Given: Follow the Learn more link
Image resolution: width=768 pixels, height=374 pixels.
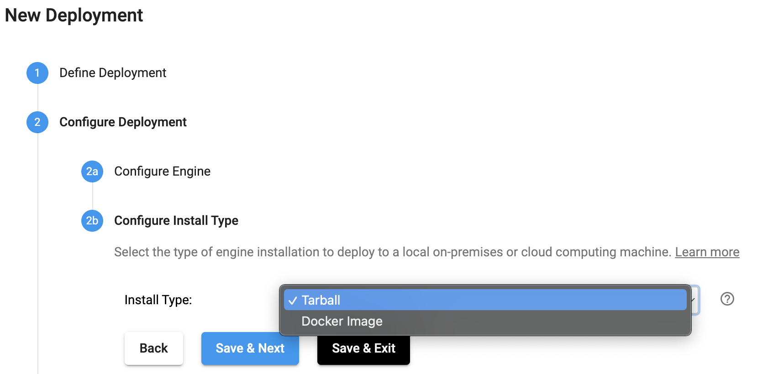Looking at the screenshot, I should (x=707, y=252).
